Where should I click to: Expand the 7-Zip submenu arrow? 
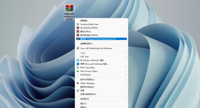point(126,53)
